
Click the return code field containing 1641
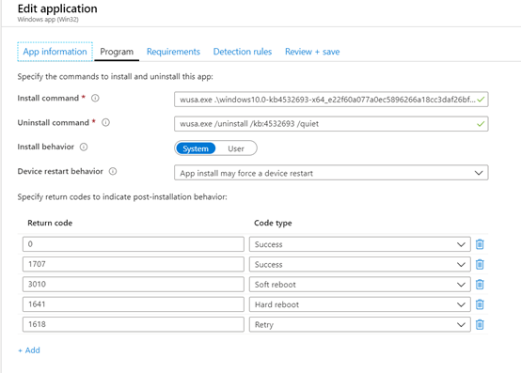pos(134,304)
